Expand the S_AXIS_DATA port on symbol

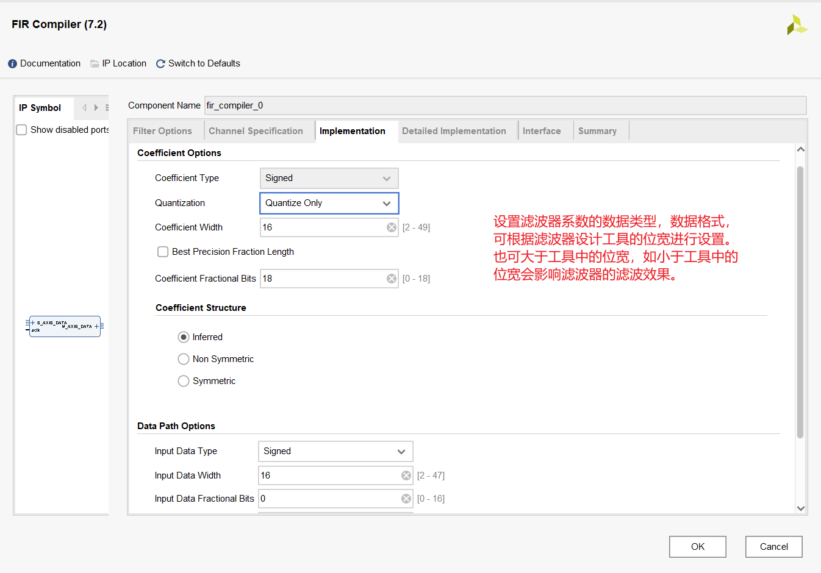coord(32,322)
